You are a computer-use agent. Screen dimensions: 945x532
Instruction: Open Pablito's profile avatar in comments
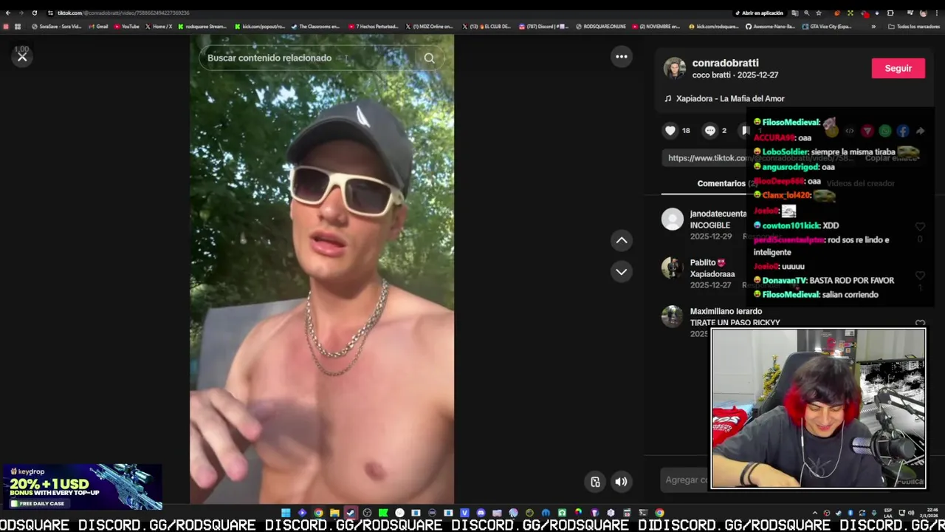coord(672,268)
